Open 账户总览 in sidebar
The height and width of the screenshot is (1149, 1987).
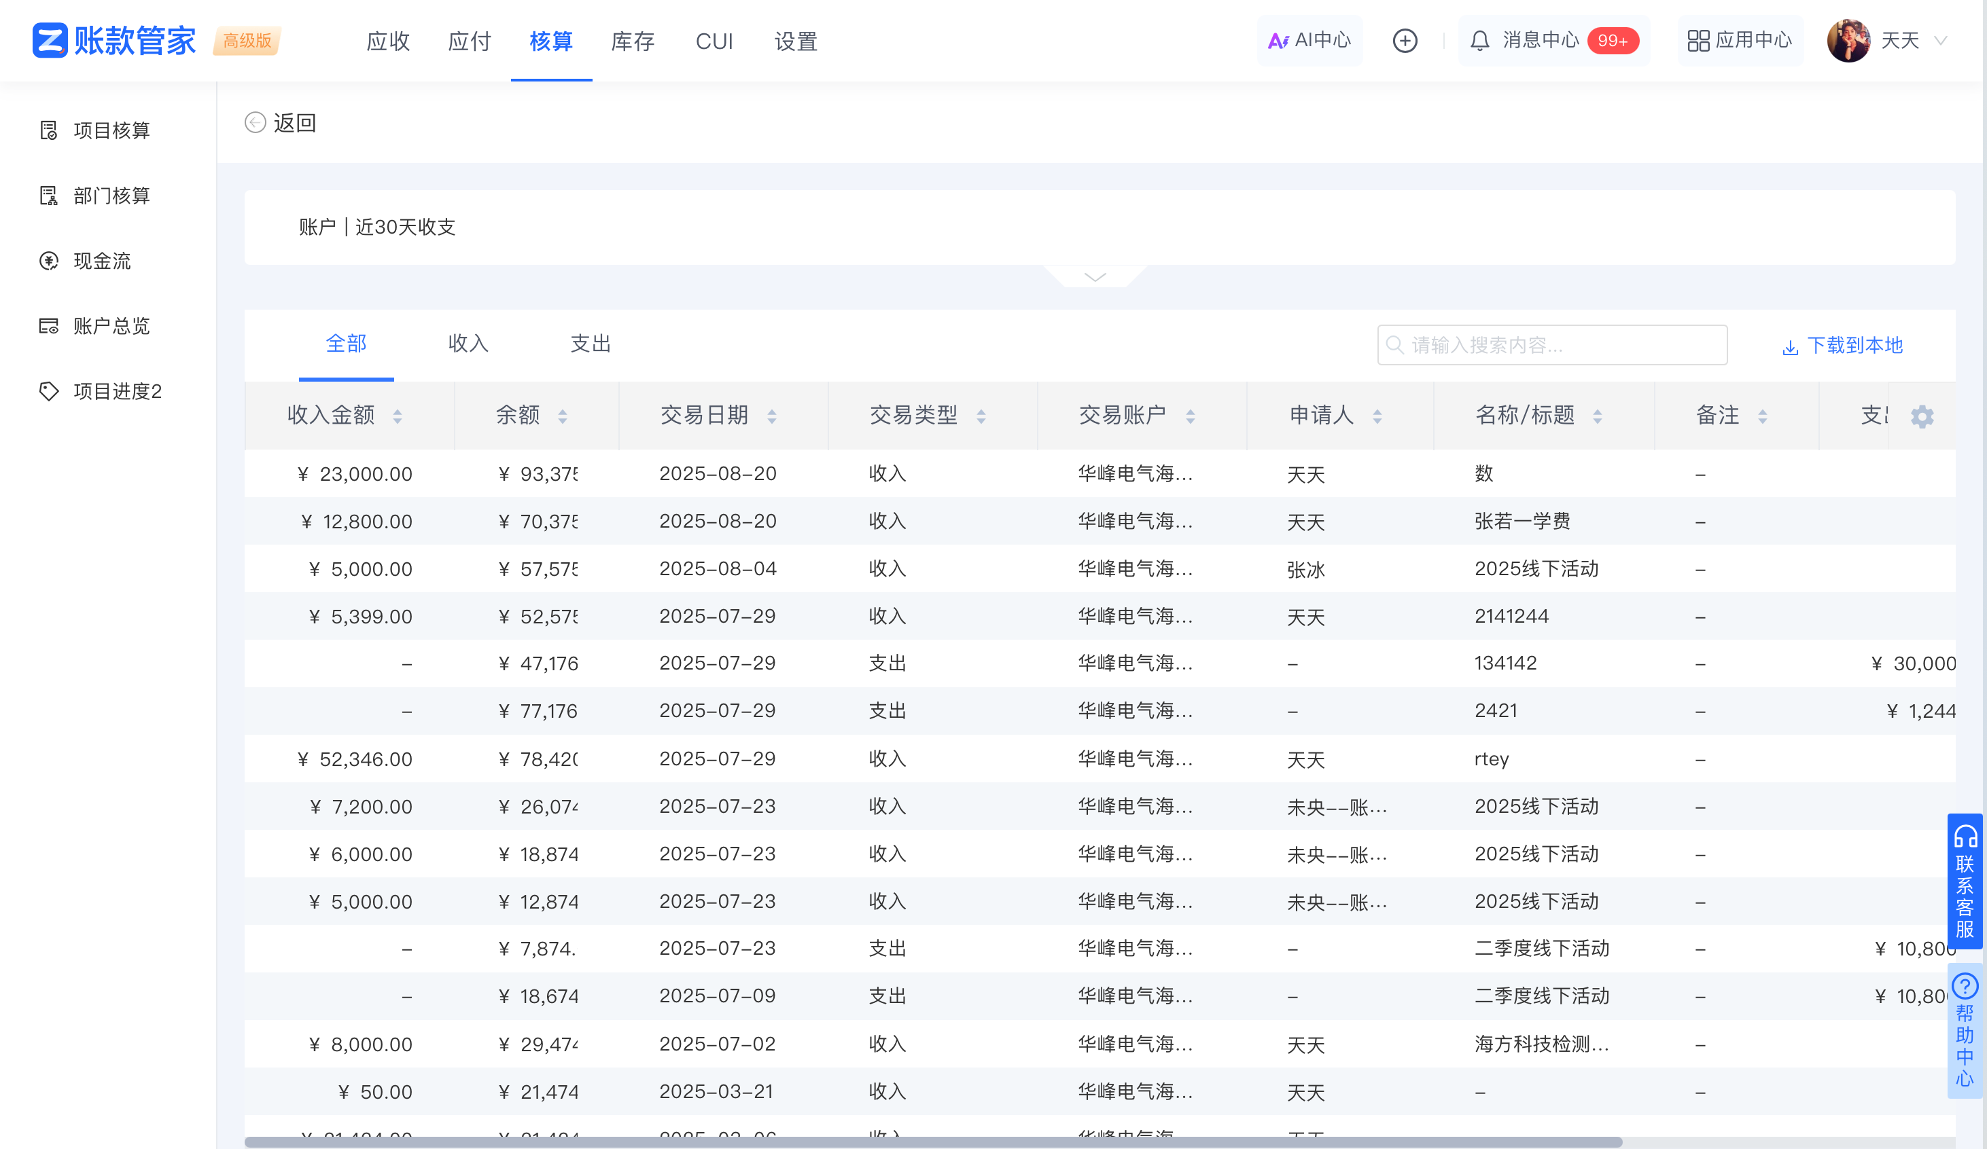pos(110,326)
